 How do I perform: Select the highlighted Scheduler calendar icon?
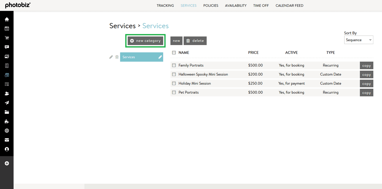pyautogui.click(x=7, y=75)
